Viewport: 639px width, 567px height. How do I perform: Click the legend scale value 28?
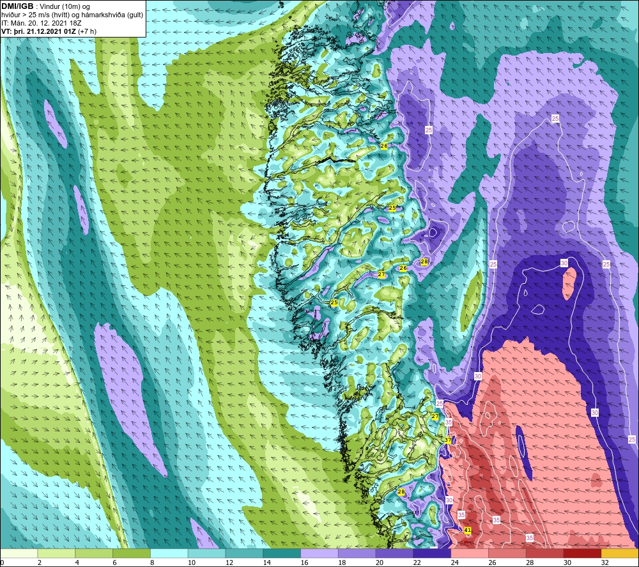click(x=529, y=563)
